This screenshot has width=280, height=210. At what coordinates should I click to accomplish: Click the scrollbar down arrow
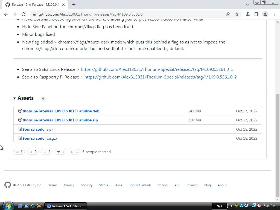(x=278, y=199)
